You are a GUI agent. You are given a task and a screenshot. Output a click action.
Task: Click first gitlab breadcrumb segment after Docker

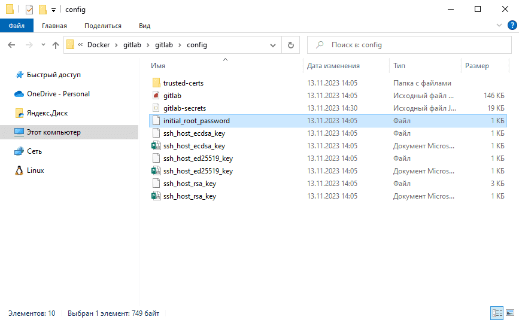click(x=132, y=45)
